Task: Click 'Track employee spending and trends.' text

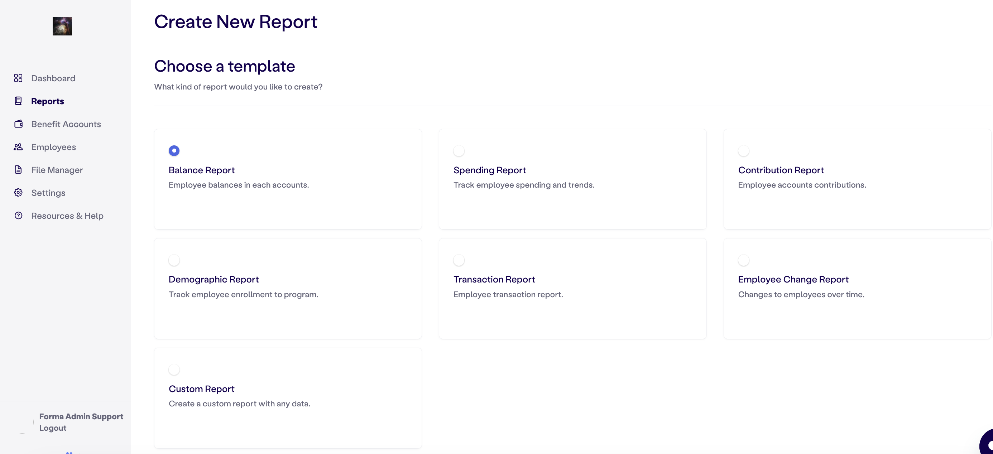Action: (x=524, y=185)
